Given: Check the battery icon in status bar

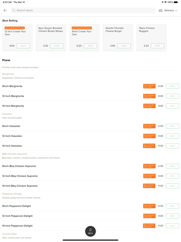Looking at the screenshot, I should [x=176, y=2].
